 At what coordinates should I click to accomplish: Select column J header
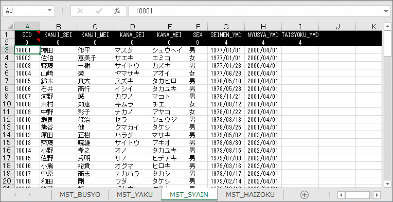coord(337,27)
